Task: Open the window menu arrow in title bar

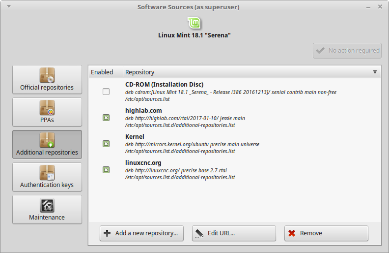Action: pos(9,6)
